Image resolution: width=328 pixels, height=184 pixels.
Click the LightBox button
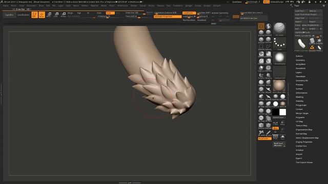point(9,15)
